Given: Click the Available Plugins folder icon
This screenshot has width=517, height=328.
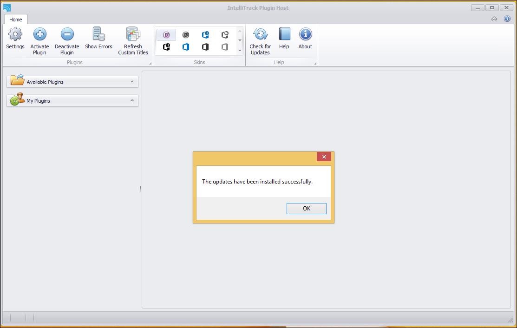Looking at the screenshot, I should [17, 80].
